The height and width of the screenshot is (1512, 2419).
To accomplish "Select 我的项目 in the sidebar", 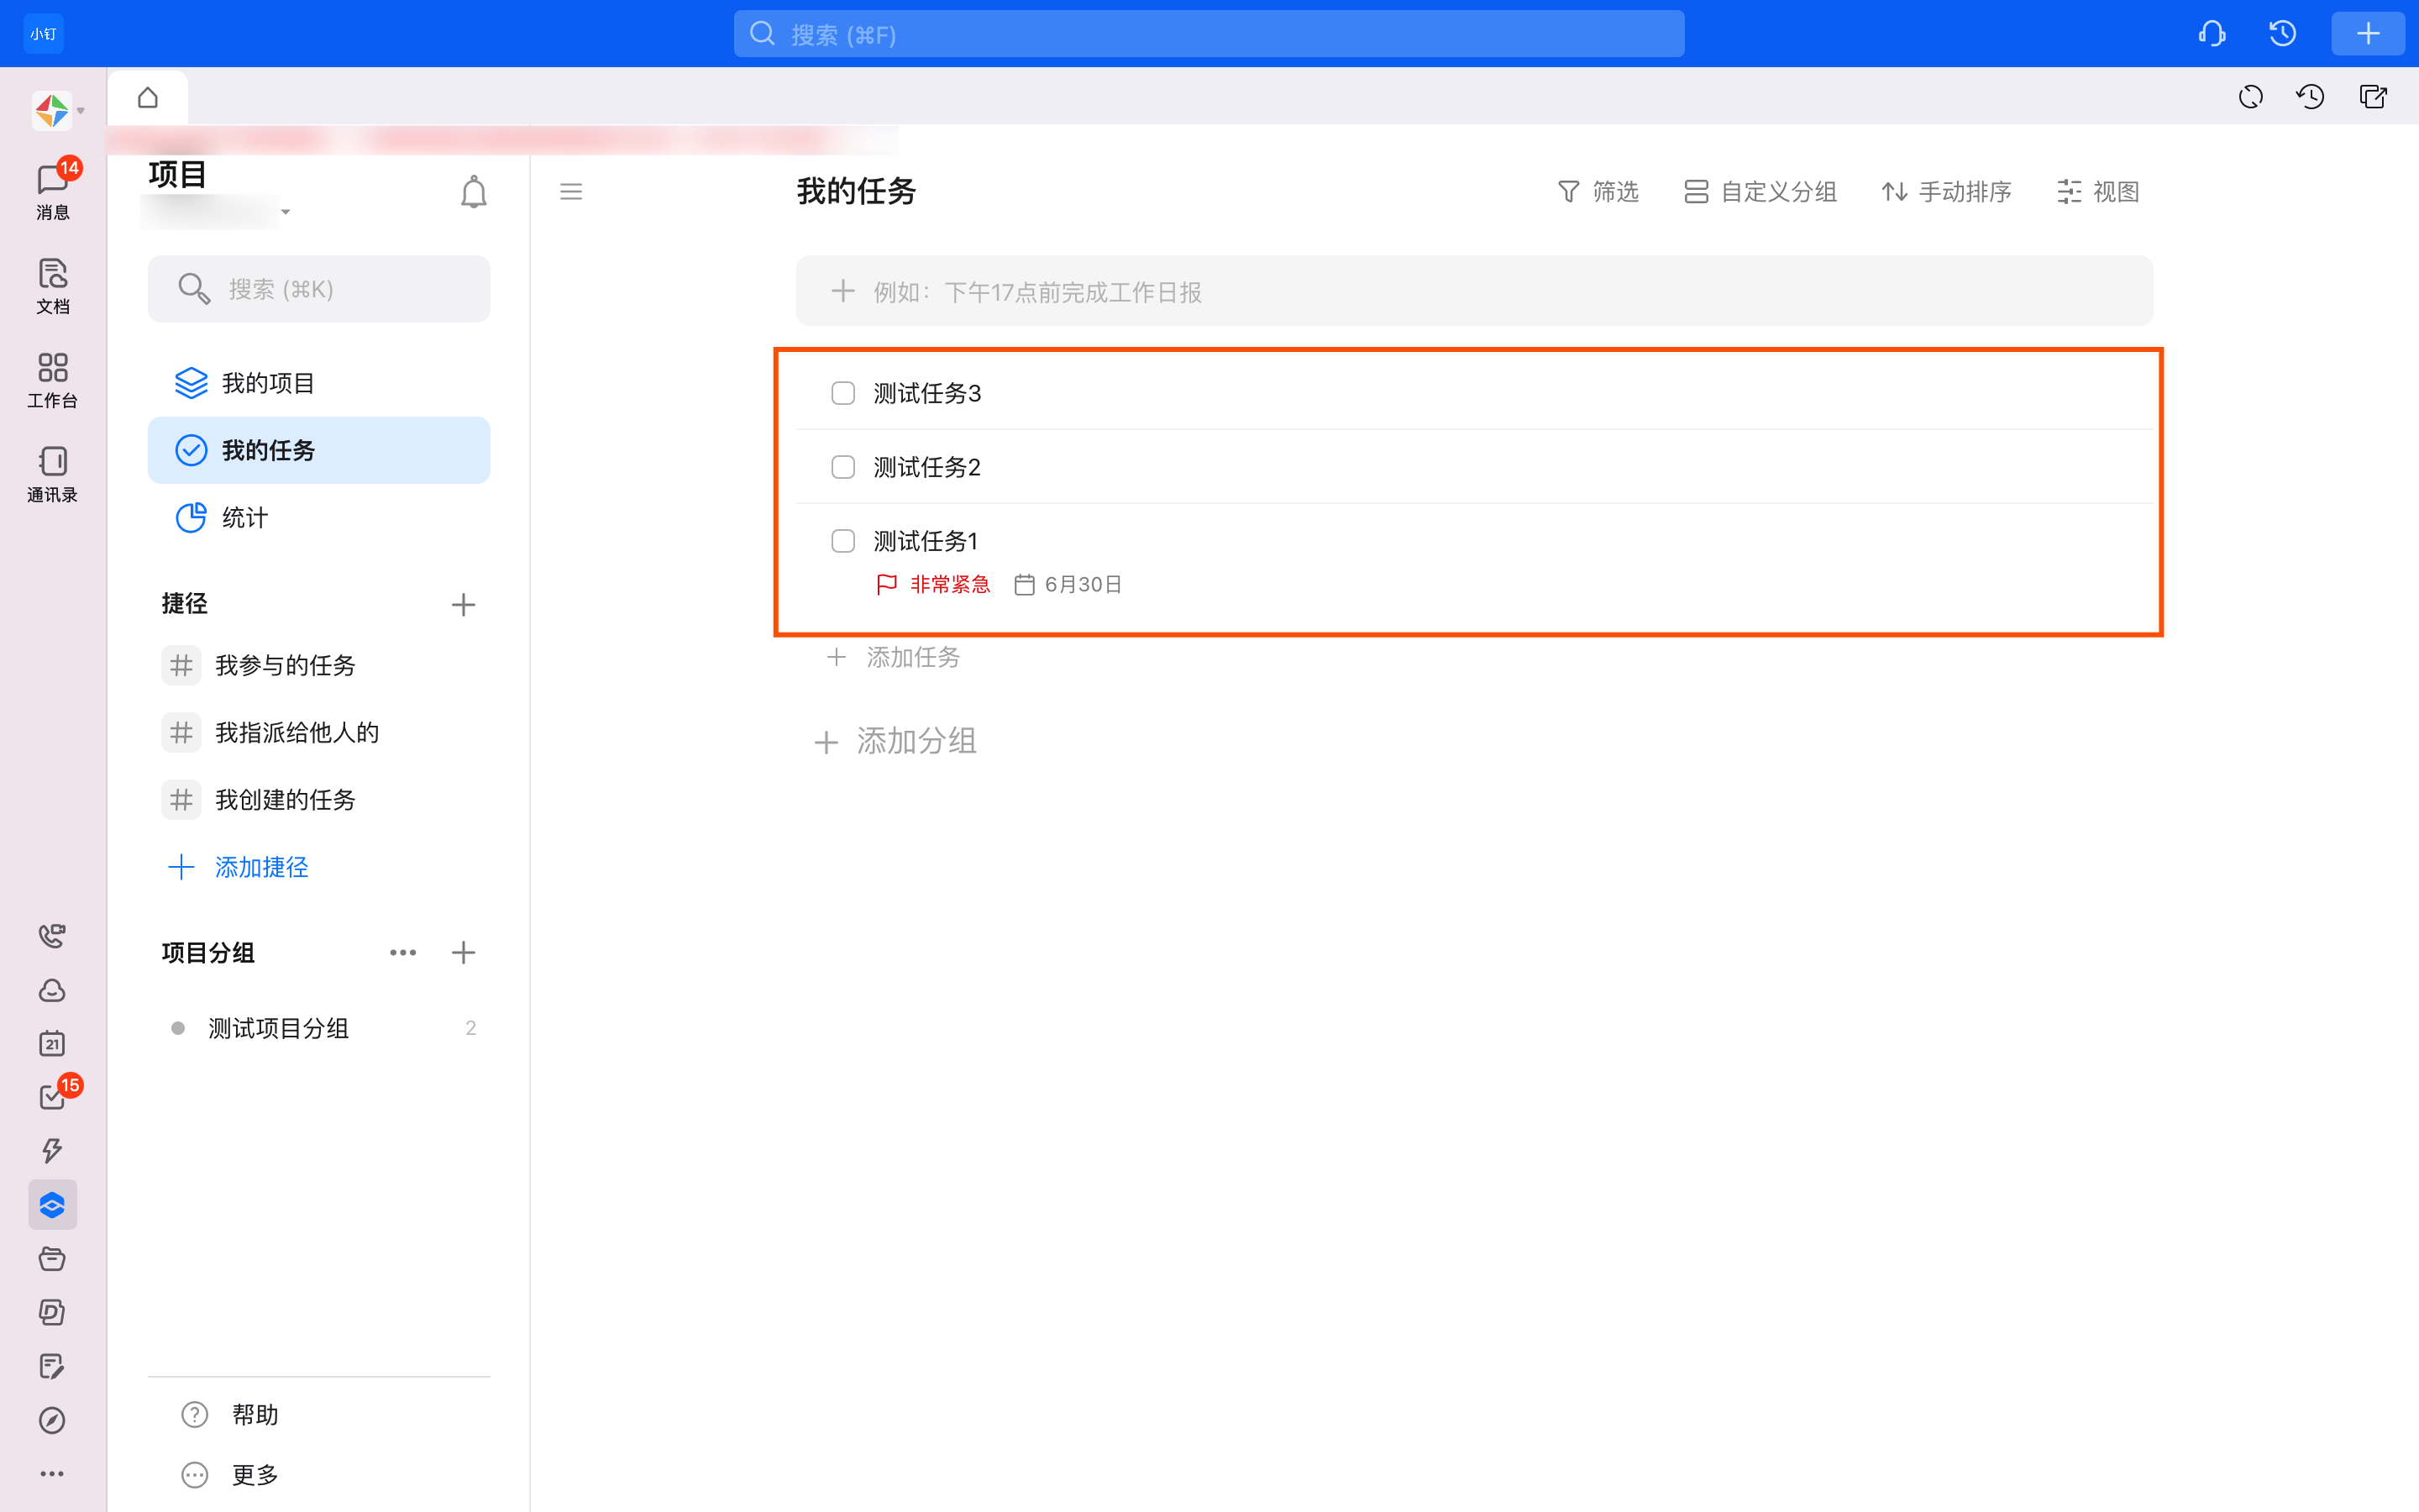I will tap(268, 383).
